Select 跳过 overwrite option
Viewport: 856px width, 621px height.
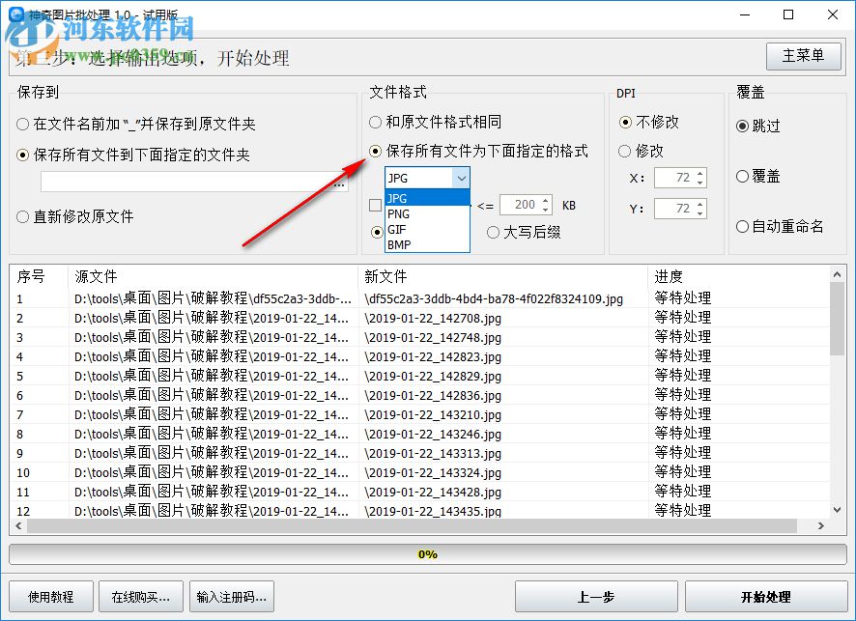[758, 127]
